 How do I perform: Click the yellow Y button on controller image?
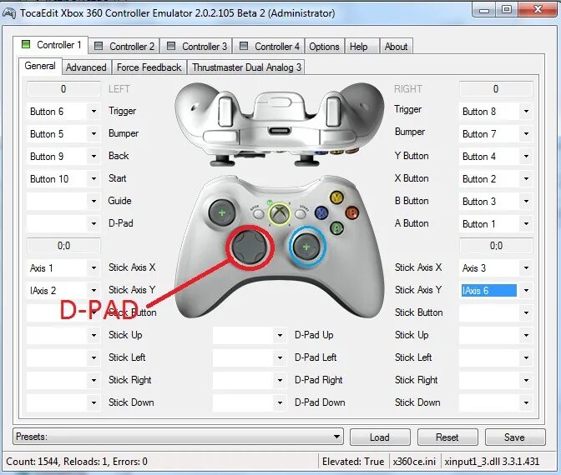336,197
